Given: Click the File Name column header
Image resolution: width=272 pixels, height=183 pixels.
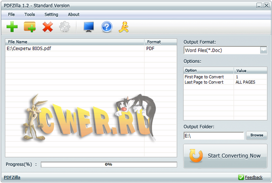Looking at the screenshot, I should point(75,42).
